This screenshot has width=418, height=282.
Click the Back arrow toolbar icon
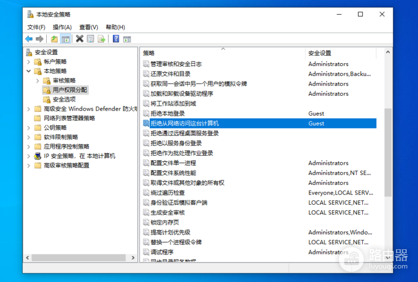click(29, 39)
